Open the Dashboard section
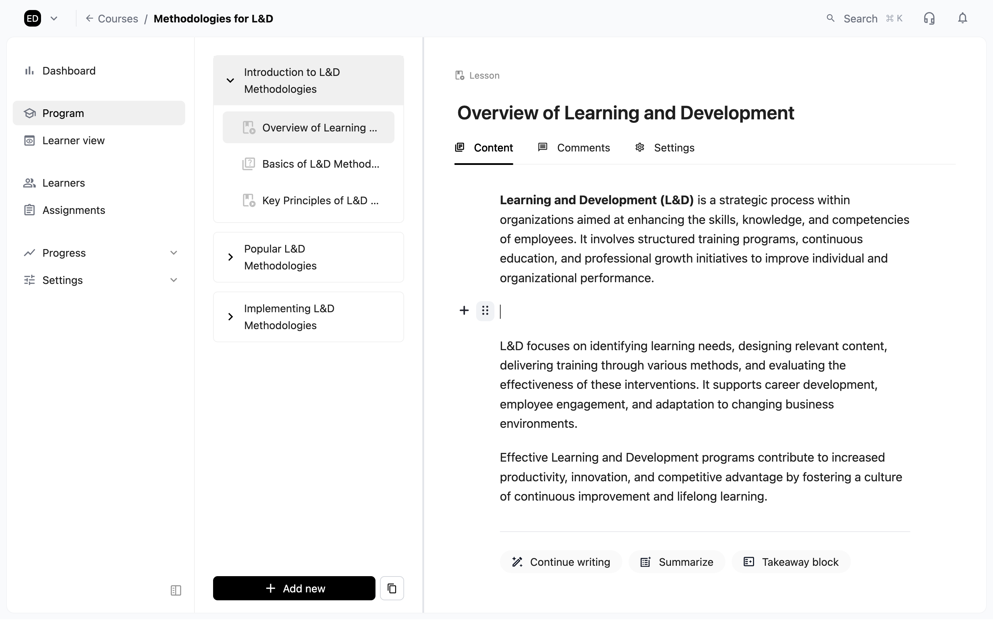The image size is (993, 621). tap(69, 70)
